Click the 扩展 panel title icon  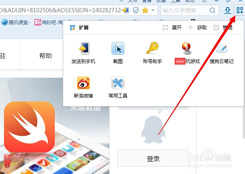click(x=72, y=28)
